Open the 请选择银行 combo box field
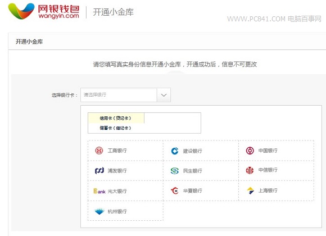326x236 pixels. coord(125,95)
